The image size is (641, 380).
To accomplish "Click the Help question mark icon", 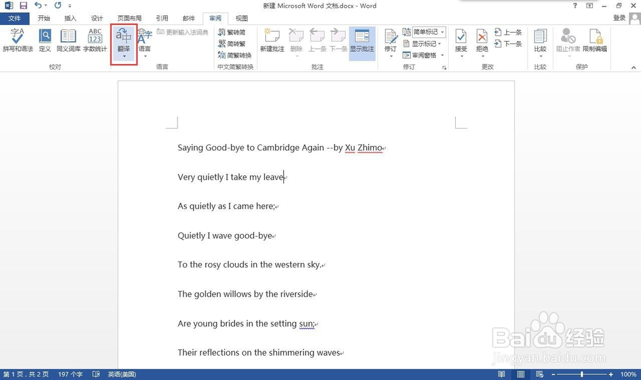I will (x=575, y=6).
